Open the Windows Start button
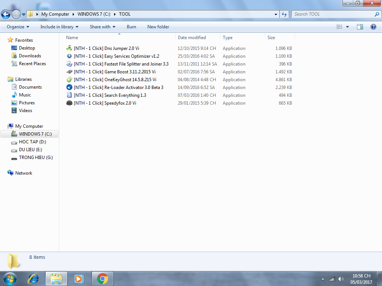The height and width of the screenshot is (286, 382). click(10, 279)
